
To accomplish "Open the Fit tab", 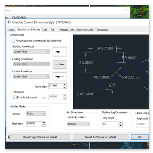I will tap(52, 30).
